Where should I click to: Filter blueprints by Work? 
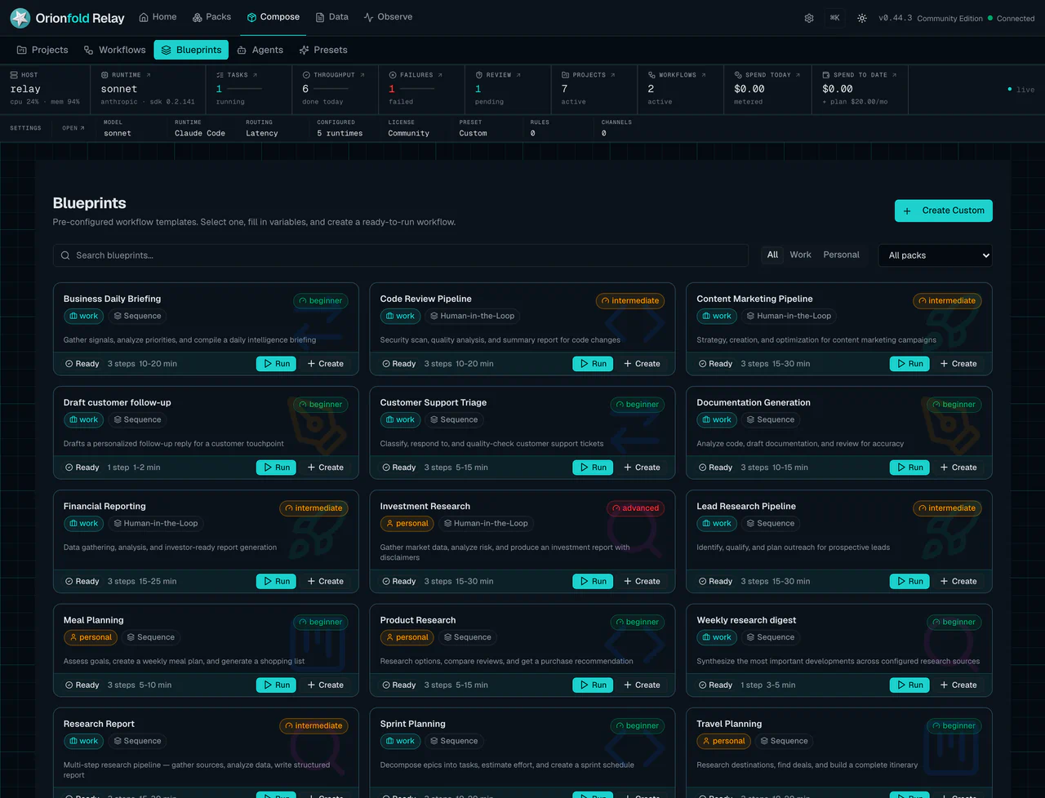(800, 255)
